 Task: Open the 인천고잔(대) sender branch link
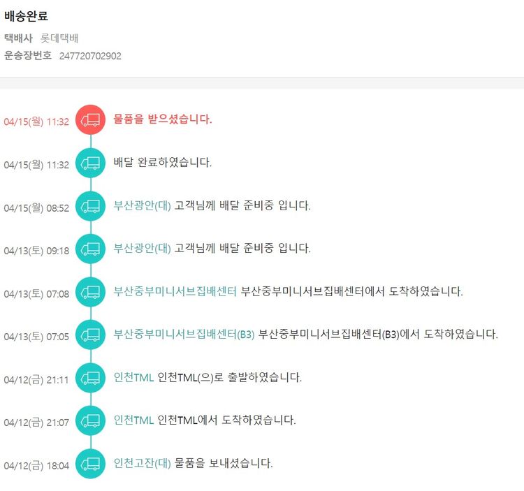click(x=142, y=463)
